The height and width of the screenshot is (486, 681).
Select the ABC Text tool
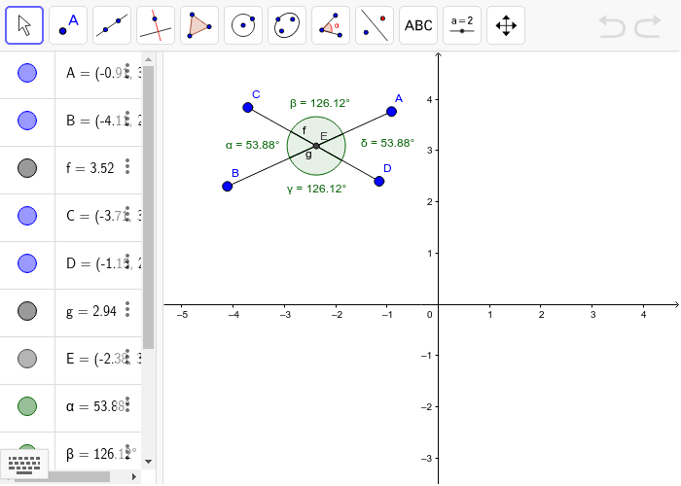[x=418, y=25]
